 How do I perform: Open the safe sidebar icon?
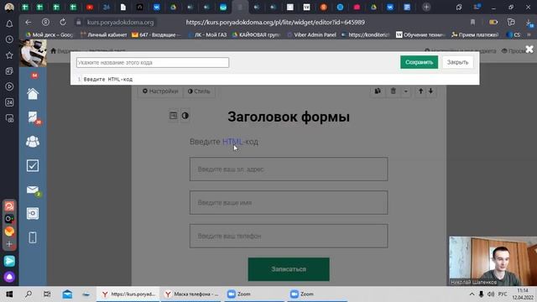(33, 214)
